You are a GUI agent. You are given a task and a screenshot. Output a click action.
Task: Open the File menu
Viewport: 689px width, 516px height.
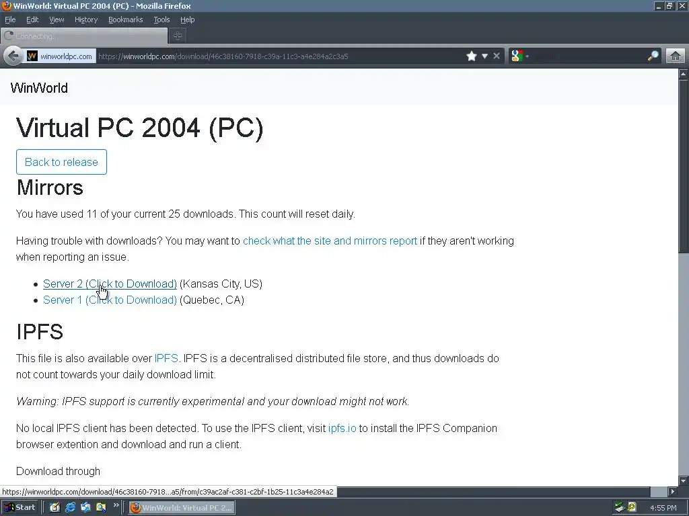point(10,19)
